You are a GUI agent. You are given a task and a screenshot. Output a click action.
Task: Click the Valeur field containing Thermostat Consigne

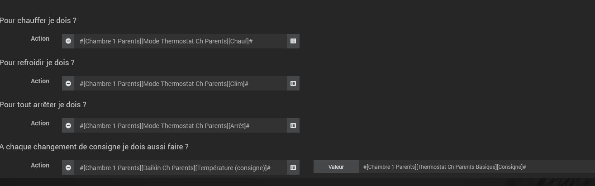[x=477, y=167]
